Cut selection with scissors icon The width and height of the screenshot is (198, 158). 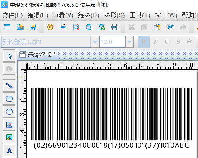pos(132,27)
